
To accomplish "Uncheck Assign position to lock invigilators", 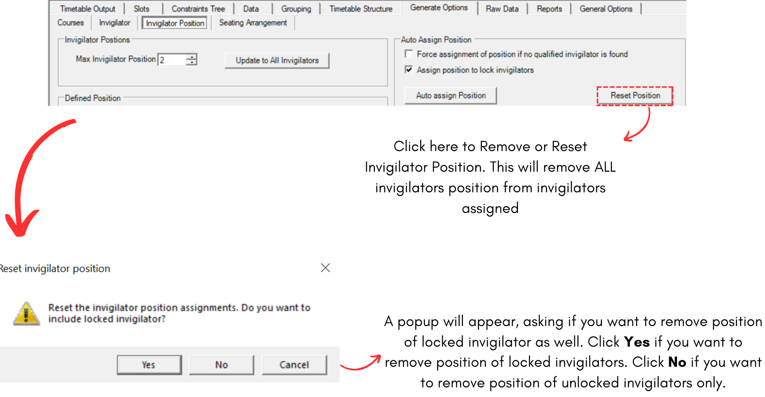I will point(409,70).
